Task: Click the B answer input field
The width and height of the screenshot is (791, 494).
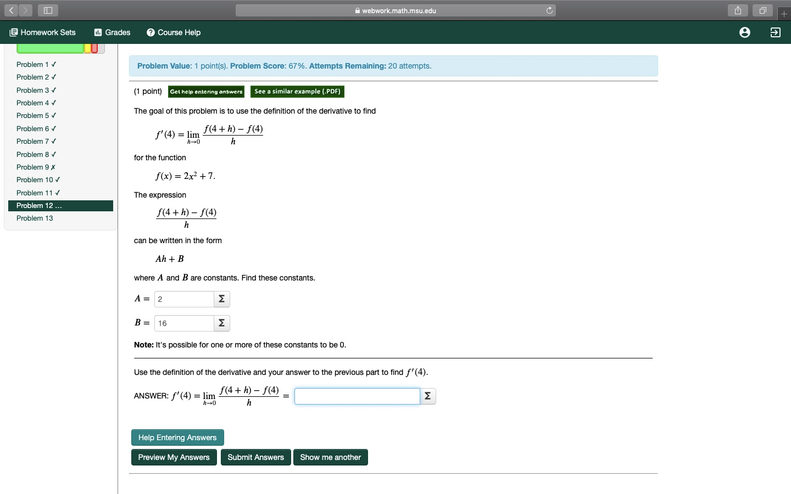Action: pos(184,323)
